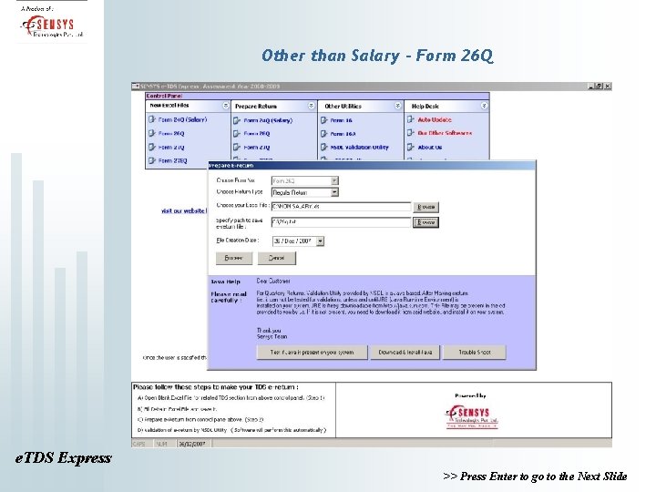Open Form 27Q icon under New Excel Files

click(x=152, y=147)
